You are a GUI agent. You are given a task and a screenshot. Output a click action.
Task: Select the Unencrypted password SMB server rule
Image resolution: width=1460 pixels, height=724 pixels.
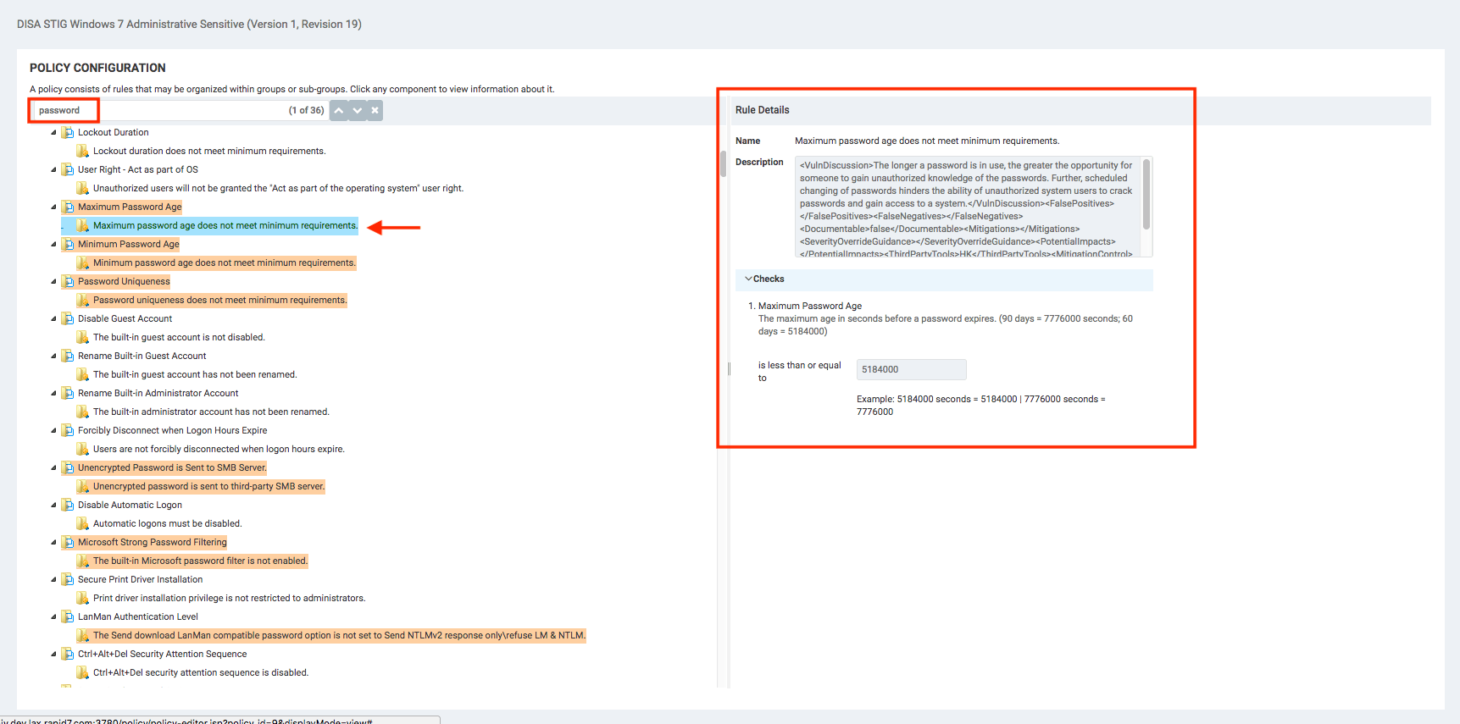pos(208,486)
